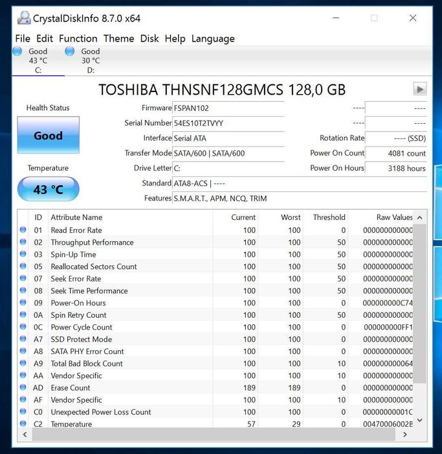This screenshot has width=442, height=454.
Task: Click the Good health status button
Action: pyautogui.click(x=49, y=135)
